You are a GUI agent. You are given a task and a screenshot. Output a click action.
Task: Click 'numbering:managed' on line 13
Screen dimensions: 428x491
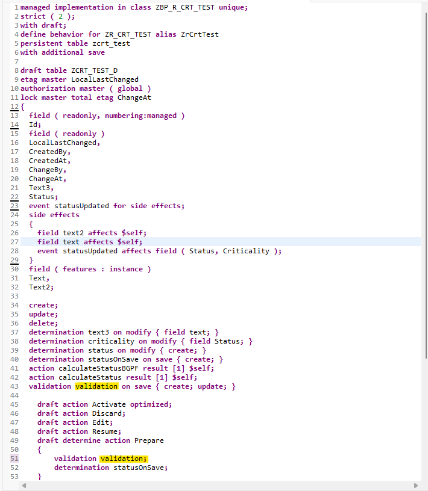point(140,116)
